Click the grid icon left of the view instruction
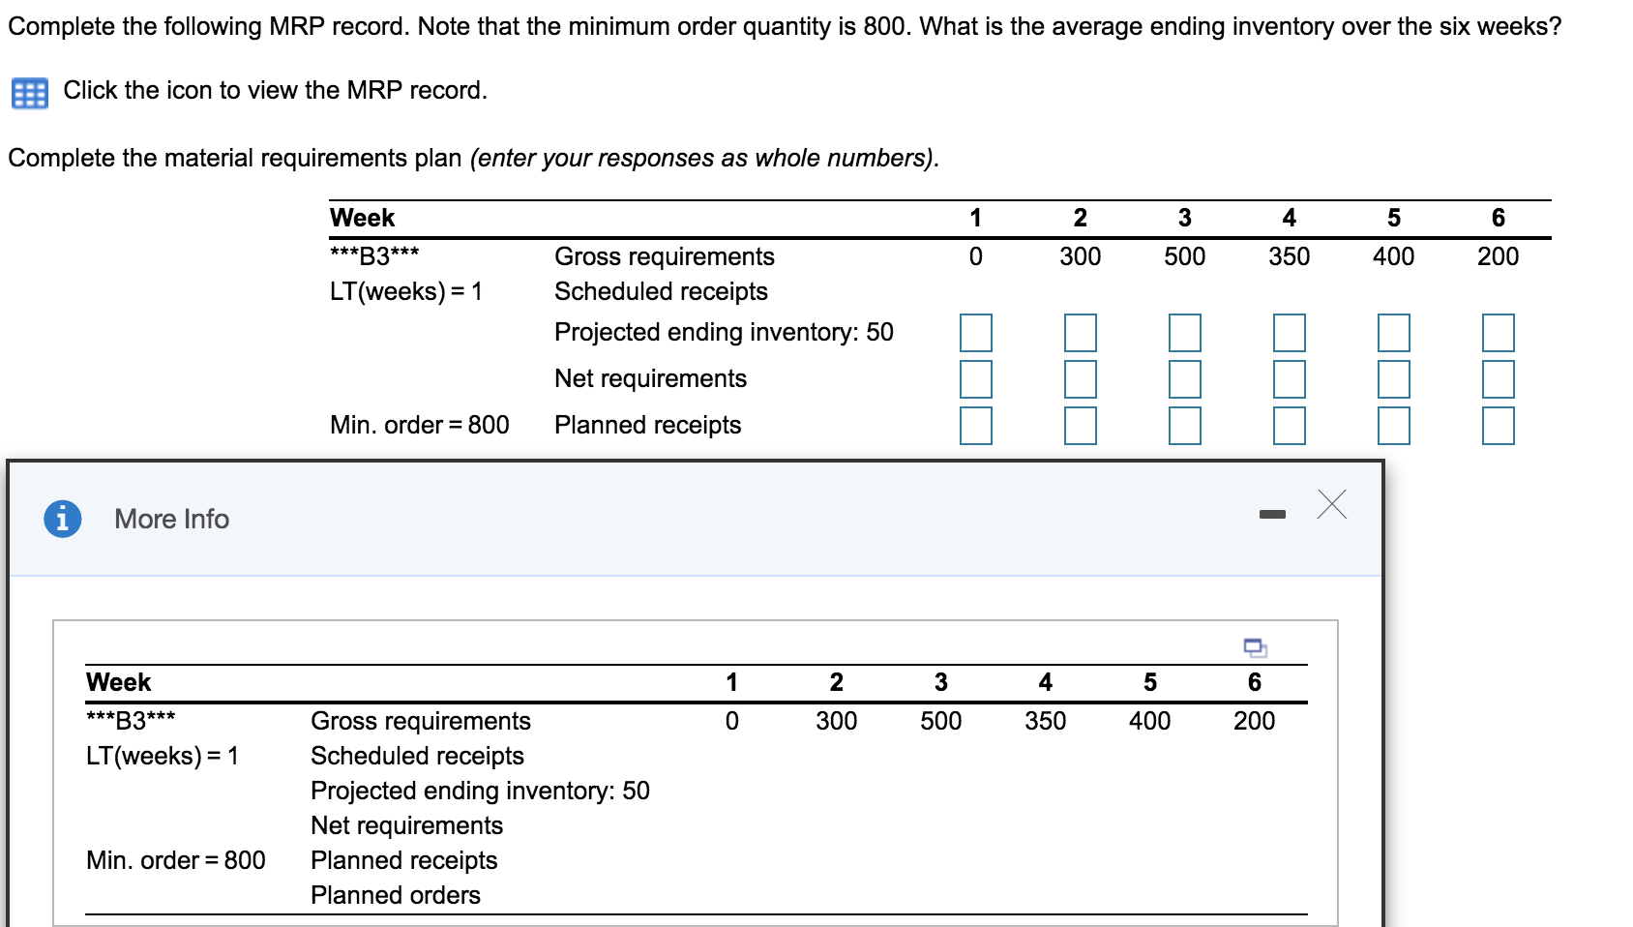The image size is (1633, 927). [x=29, y=92]
